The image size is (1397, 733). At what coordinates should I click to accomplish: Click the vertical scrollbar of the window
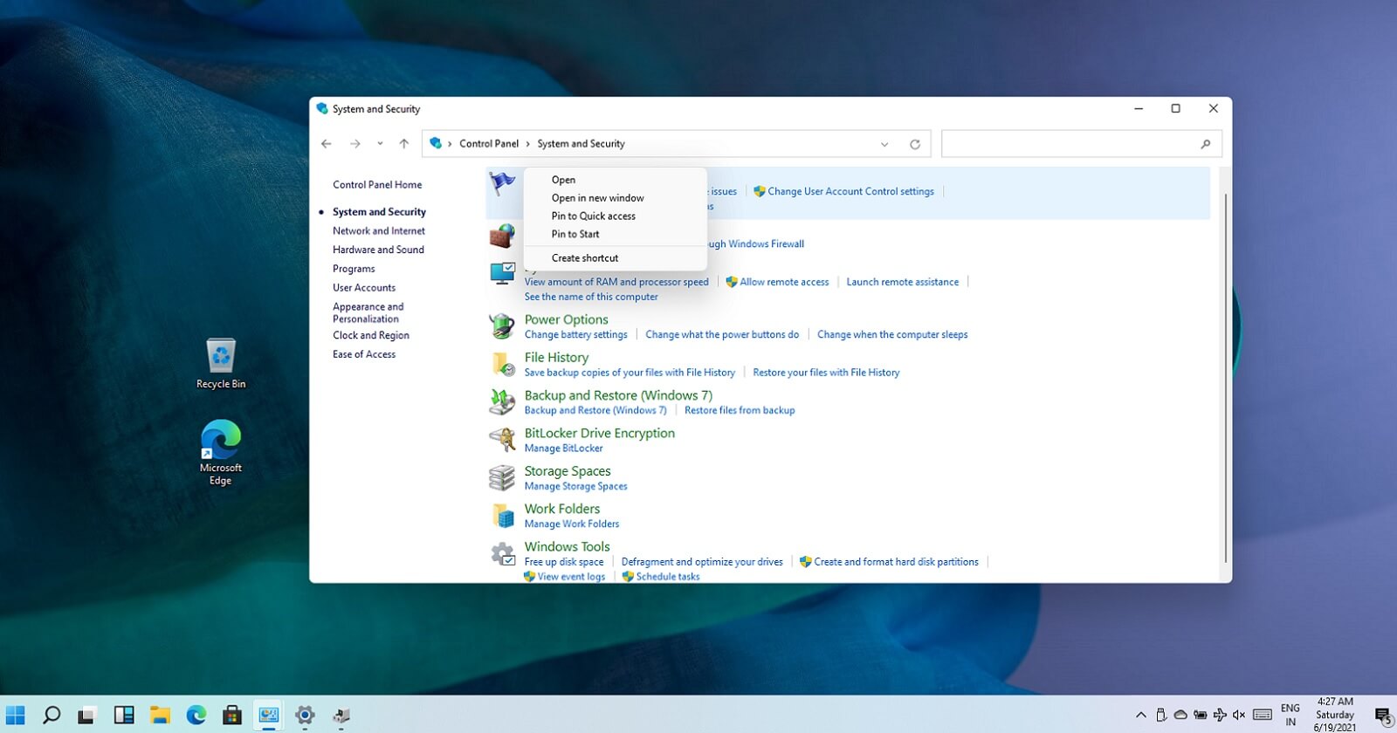pos(1225,375)
